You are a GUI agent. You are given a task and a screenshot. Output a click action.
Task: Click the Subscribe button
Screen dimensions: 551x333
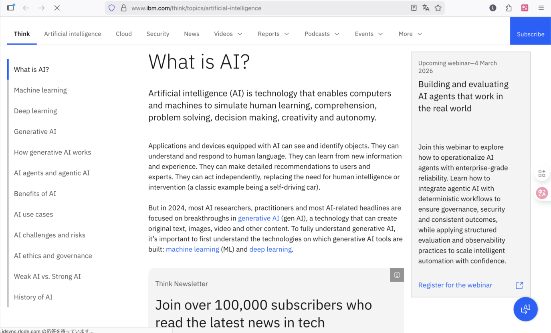pyautogui.click(x=530, y=34)
